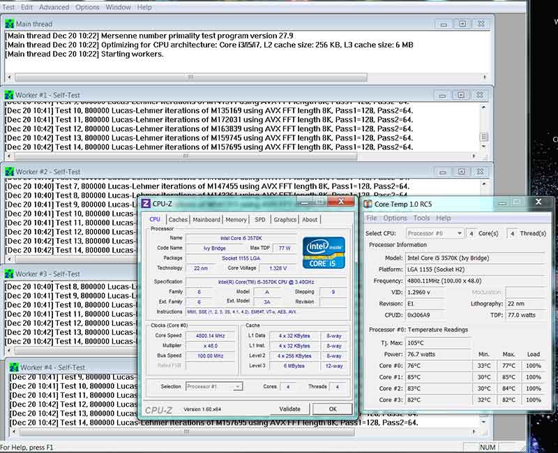
Task: Click the 'Socket 1155 LGA' package field
Action: pos(241,258)
